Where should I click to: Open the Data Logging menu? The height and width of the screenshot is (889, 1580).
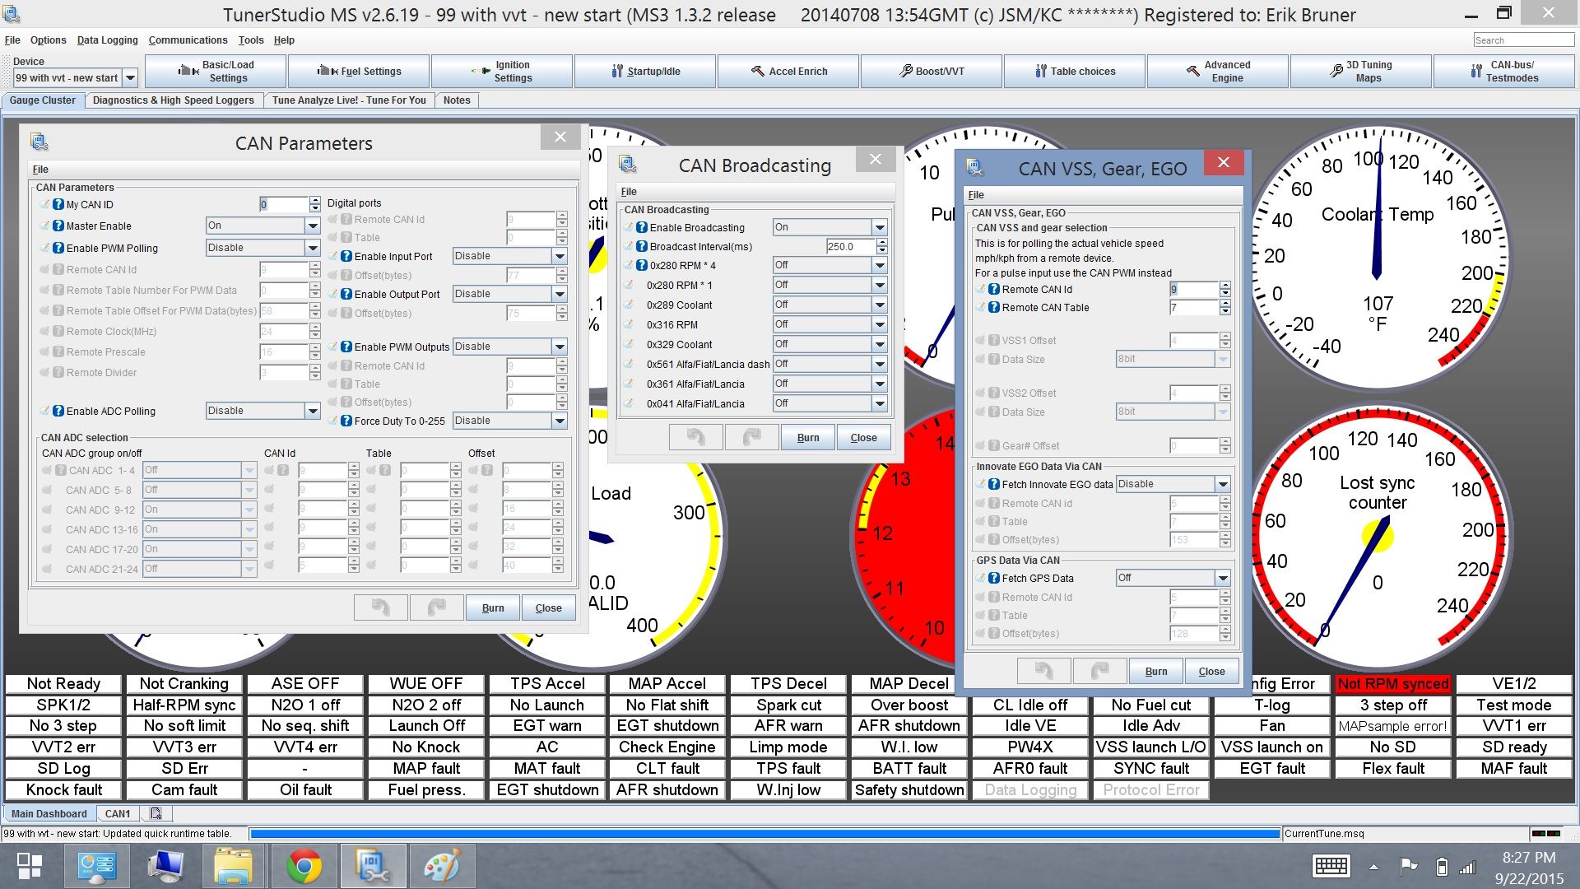[107, 40]
